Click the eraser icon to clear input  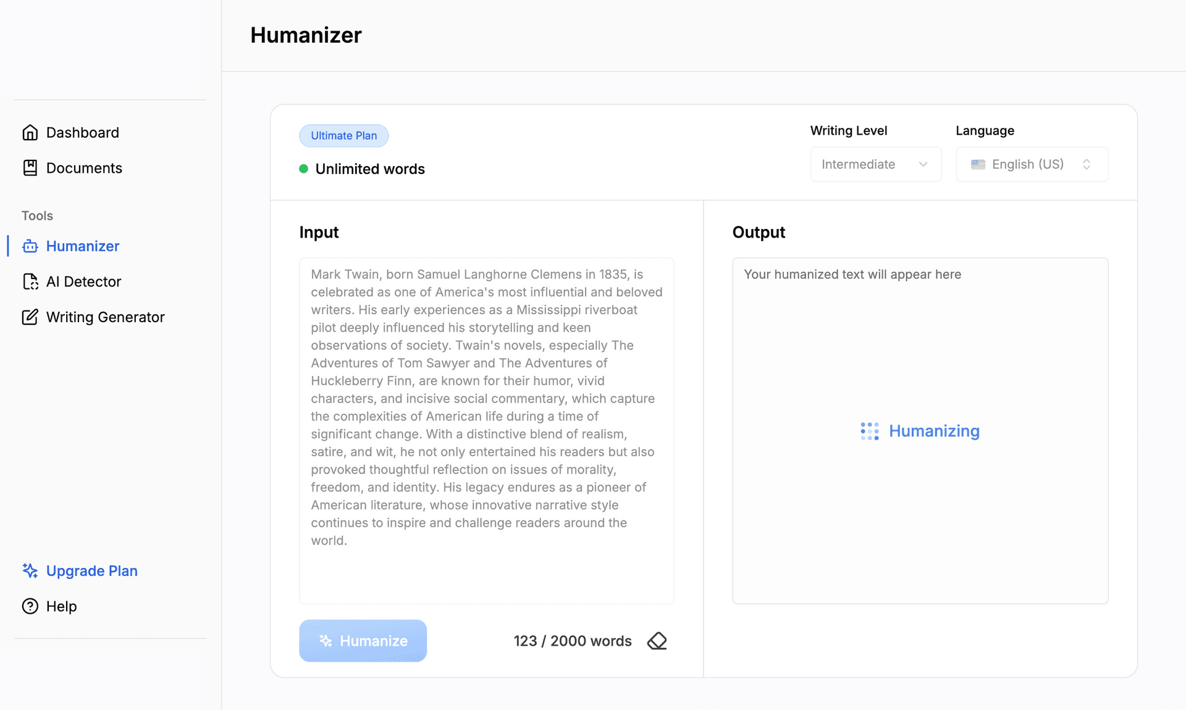point(658,641)
